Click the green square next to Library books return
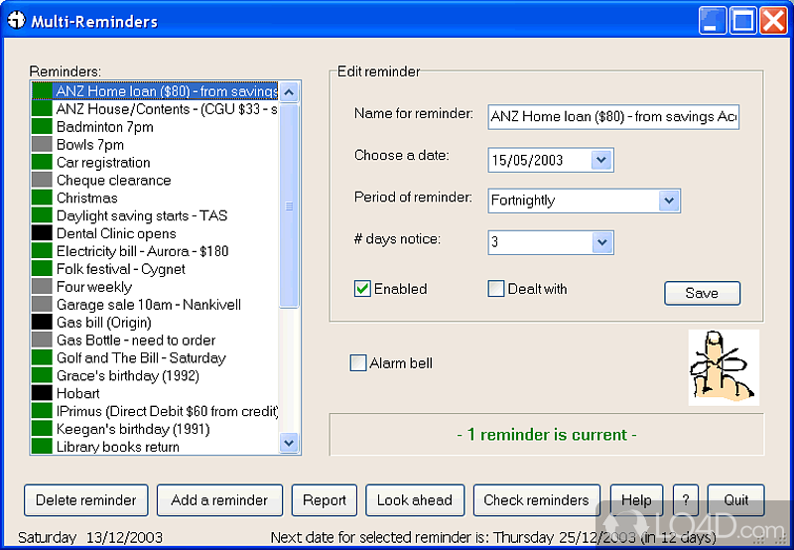 tap(42, 446)
